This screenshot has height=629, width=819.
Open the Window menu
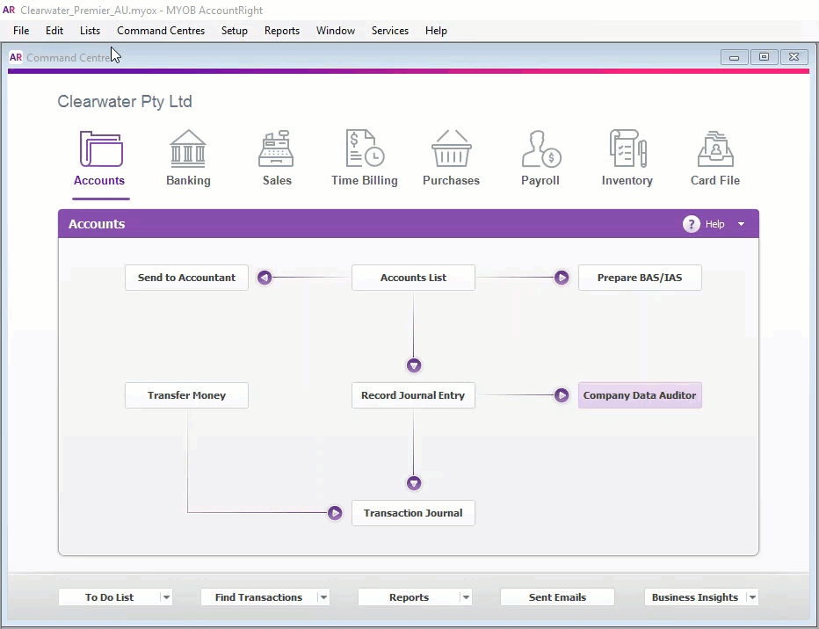[x=336, y=31]
